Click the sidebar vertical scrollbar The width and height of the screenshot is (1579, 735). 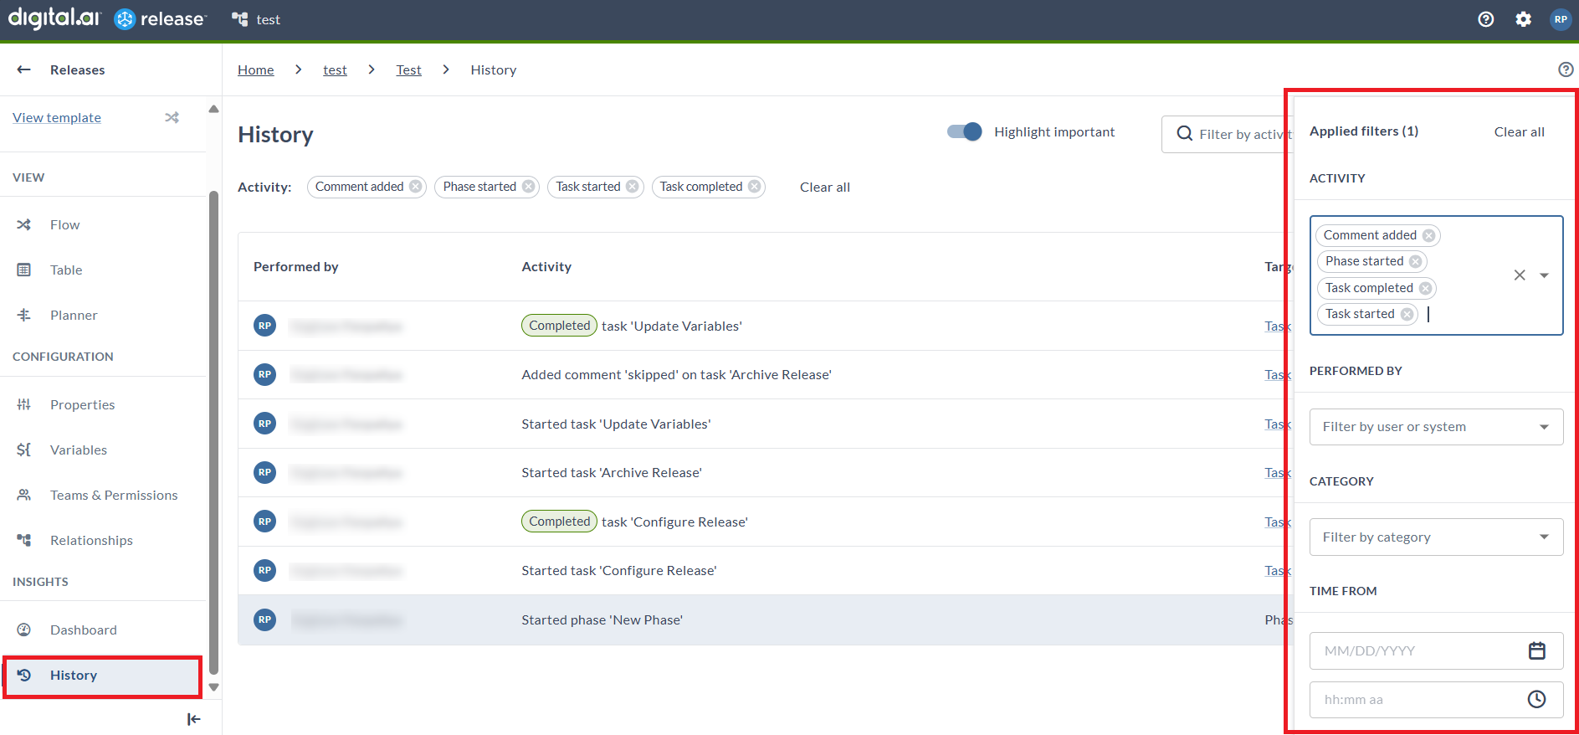point(213,419)
